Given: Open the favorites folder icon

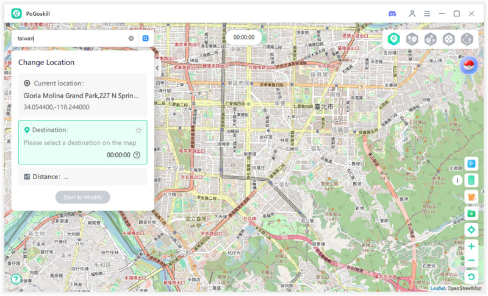Looking at the screenshot, I should pos(471,213).
